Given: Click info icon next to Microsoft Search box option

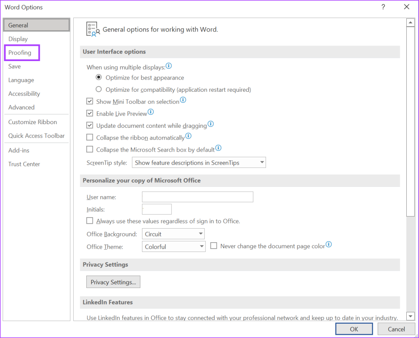Looking at the screenshot, I should coord(218,148).
